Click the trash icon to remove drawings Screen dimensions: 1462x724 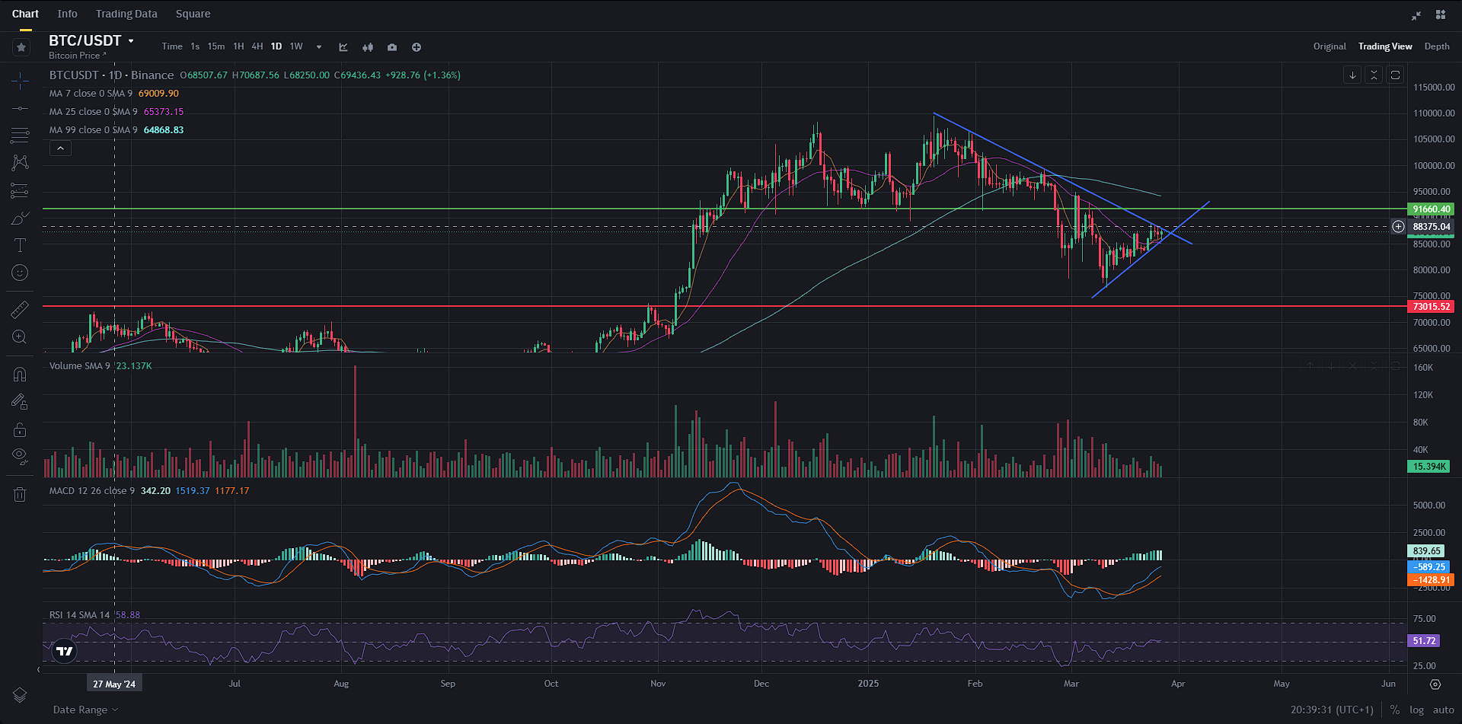tap(21, 495)
